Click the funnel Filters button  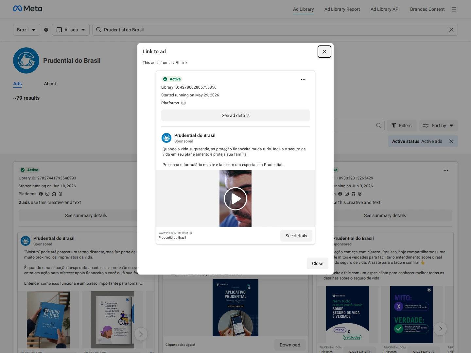click(402, 126)
